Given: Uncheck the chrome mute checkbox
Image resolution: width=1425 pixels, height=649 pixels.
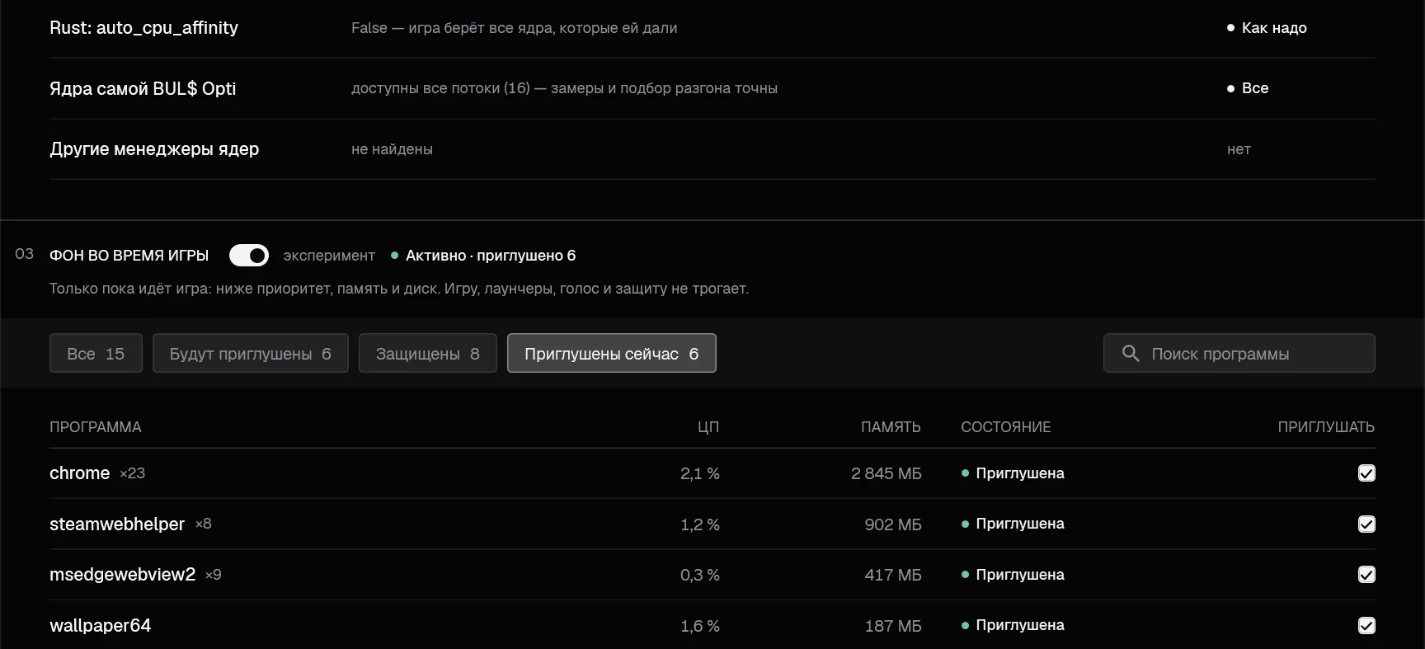Looking at the screenshot, I should pos(1366,473).
